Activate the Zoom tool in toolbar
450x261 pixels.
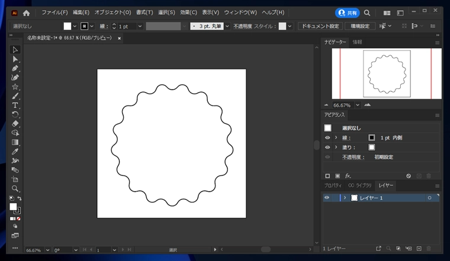(15, 189)
